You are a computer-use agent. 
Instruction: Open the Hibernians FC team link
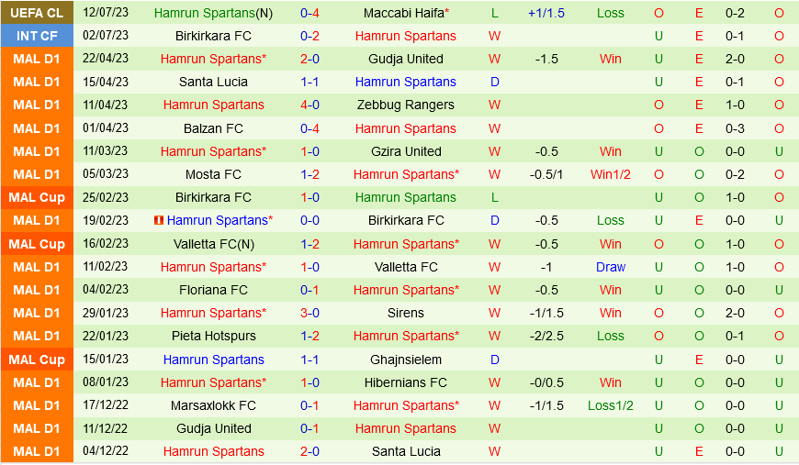[405, 382]
